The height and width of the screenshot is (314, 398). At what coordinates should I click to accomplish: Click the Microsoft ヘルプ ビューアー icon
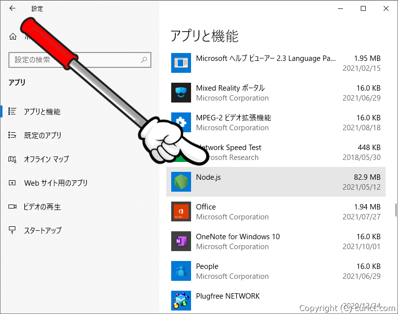(x=181, y=63)
